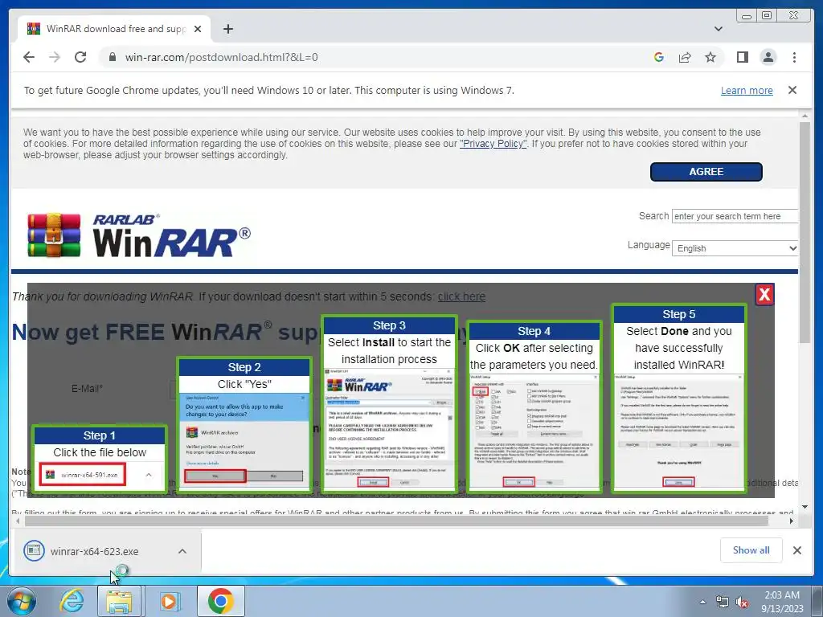Reload the current page
This screenshot has width=823, height=617.
coord(80,57)
